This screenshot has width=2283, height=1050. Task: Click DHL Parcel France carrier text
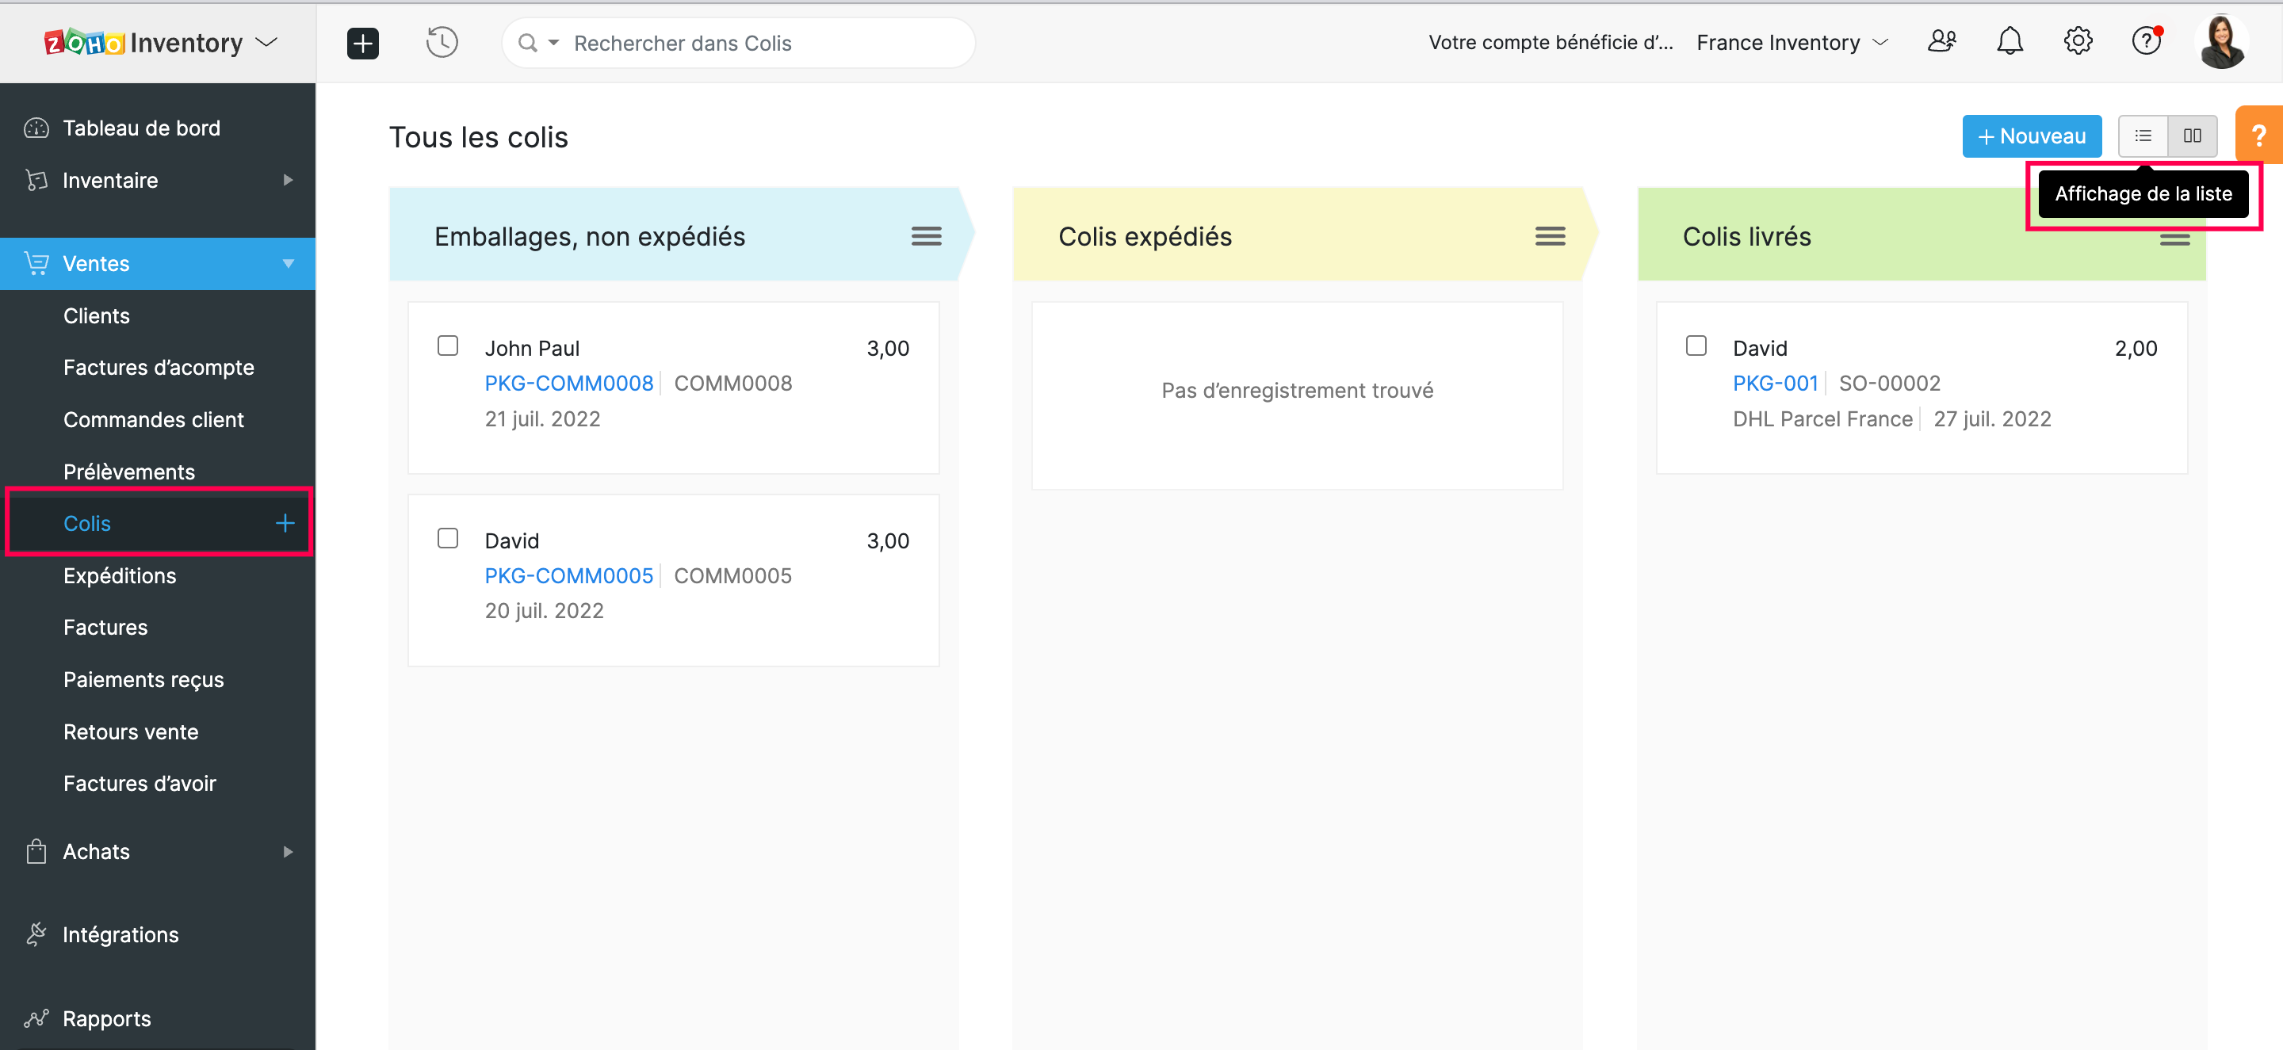(1822, 419)
